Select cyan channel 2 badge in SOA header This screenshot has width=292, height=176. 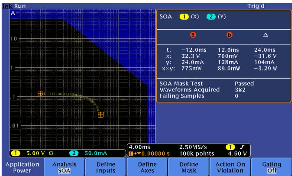point(211,17)
